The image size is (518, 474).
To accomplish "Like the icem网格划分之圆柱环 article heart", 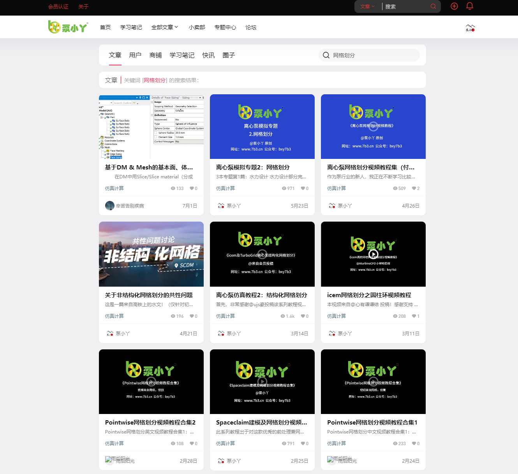I will (414, 316).
